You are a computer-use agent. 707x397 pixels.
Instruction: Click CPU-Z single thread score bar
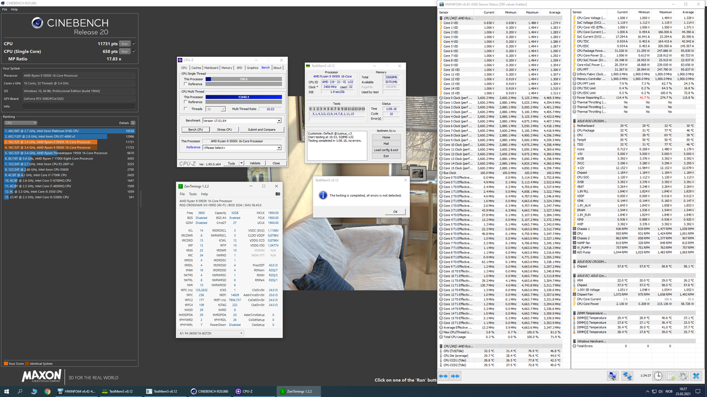244,79
